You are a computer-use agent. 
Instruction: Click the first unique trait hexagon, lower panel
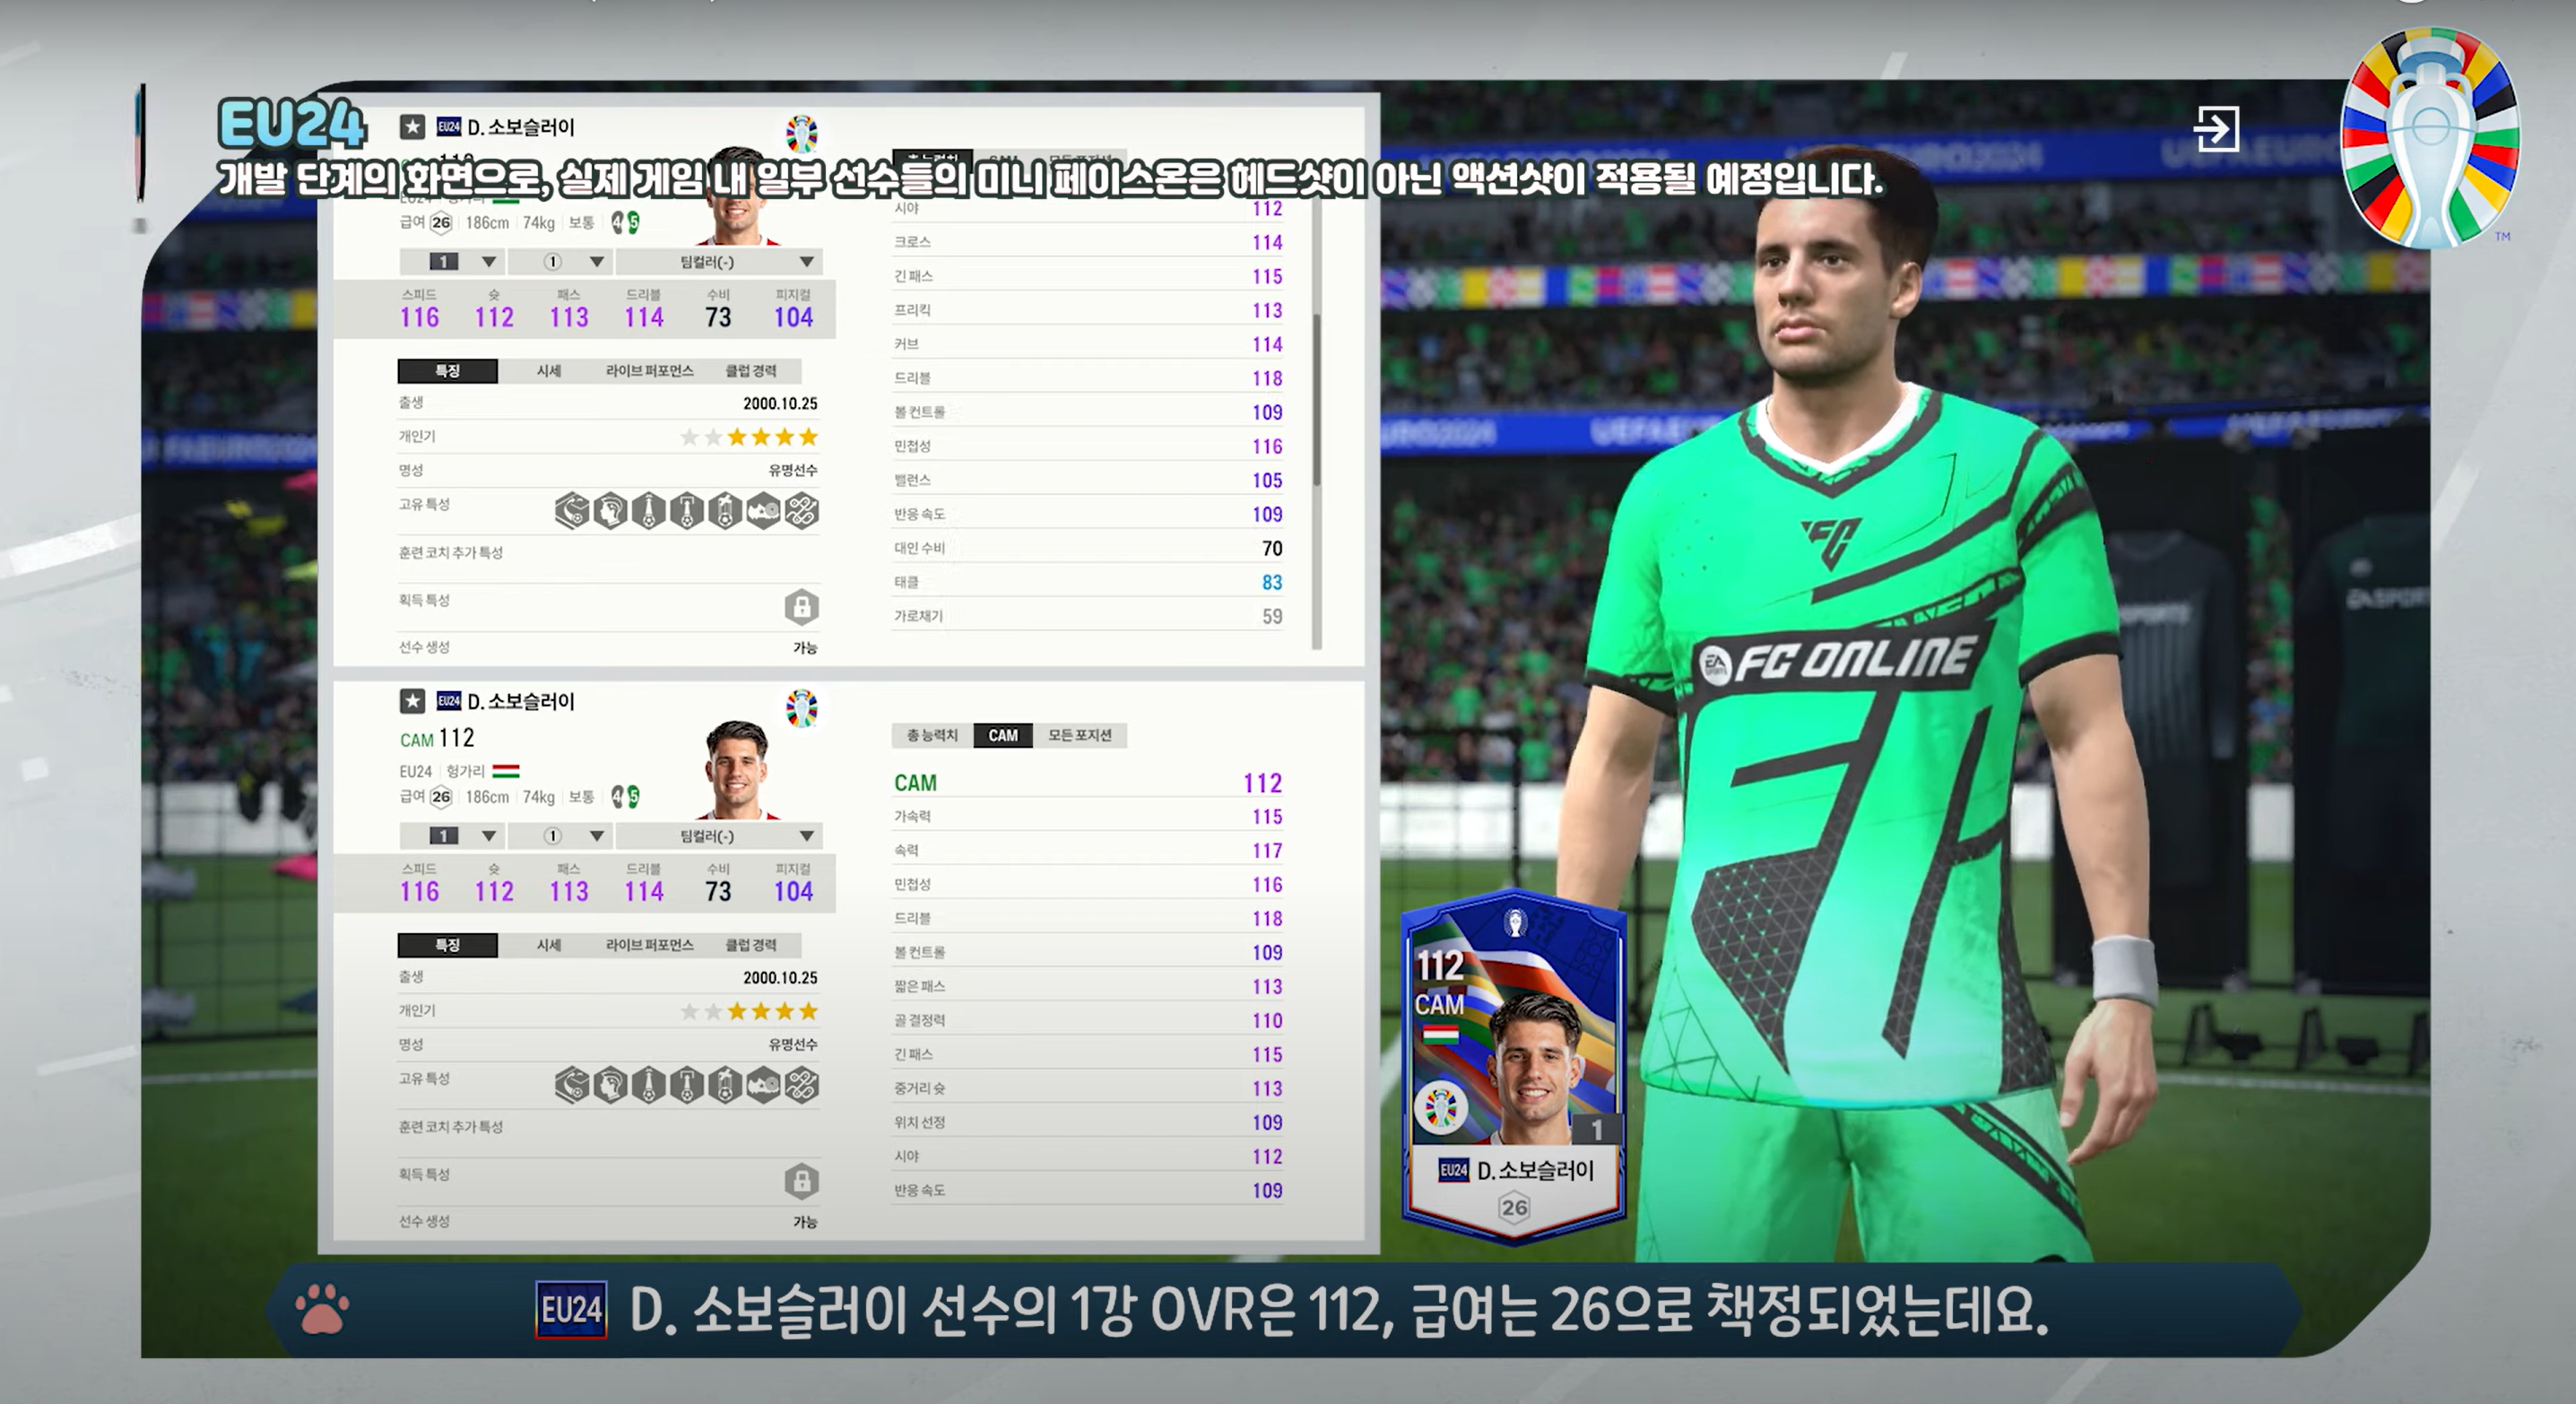[x=572, y=1085]
